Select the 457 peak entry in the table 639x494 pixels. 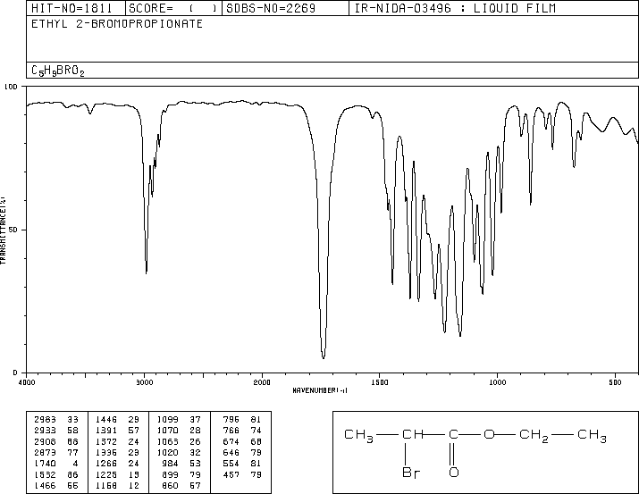pyautogui.click(x=242, y=474)
